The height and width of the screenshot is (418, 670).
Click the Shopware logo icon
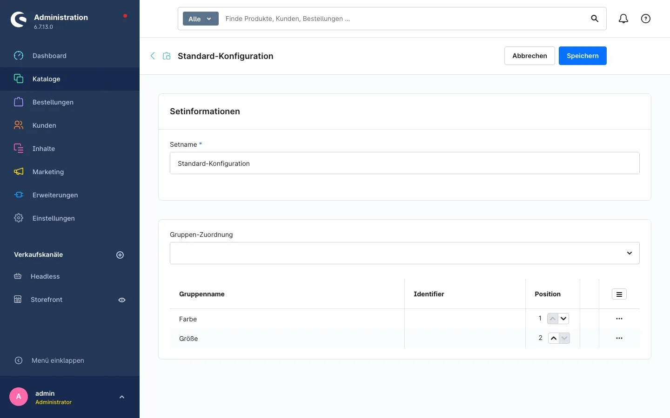pos(19,20)
